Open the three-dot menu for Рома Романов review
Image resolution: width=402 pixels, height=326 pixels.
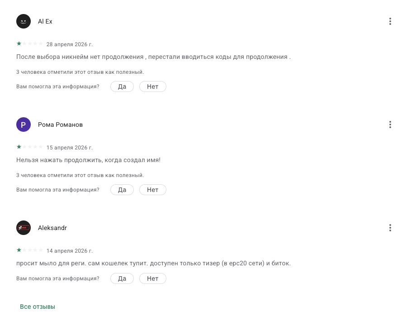[x=390, y=125]
